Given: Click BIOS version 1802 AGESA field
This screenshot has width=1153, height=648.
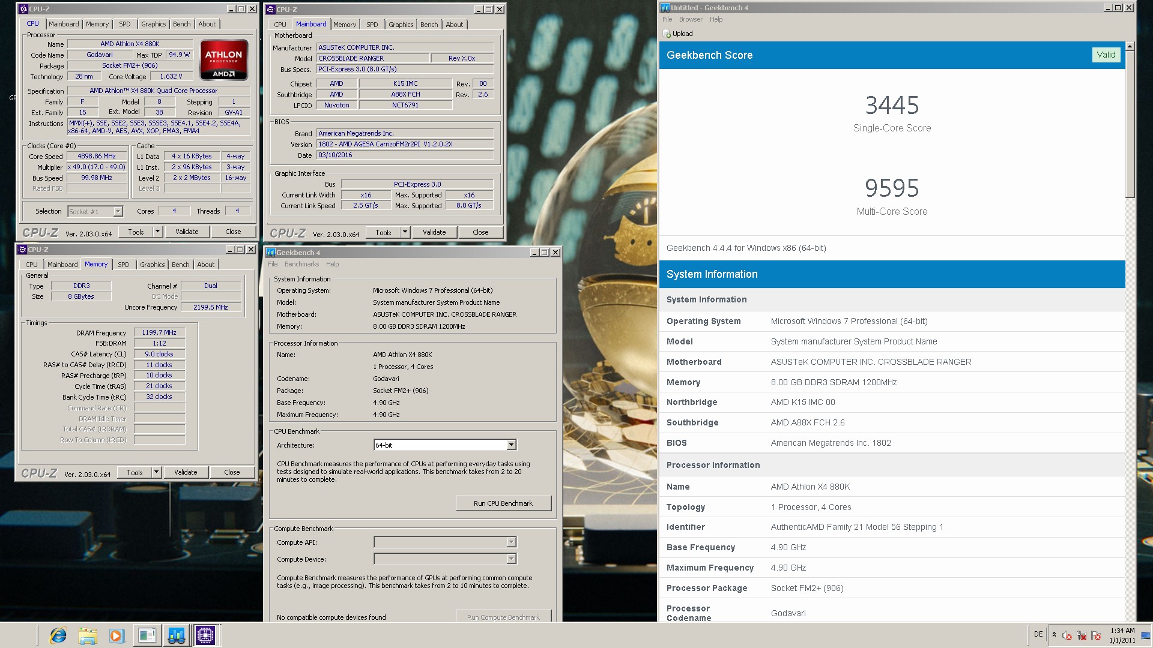Looking at the screenshot, I should pos(405,144).
